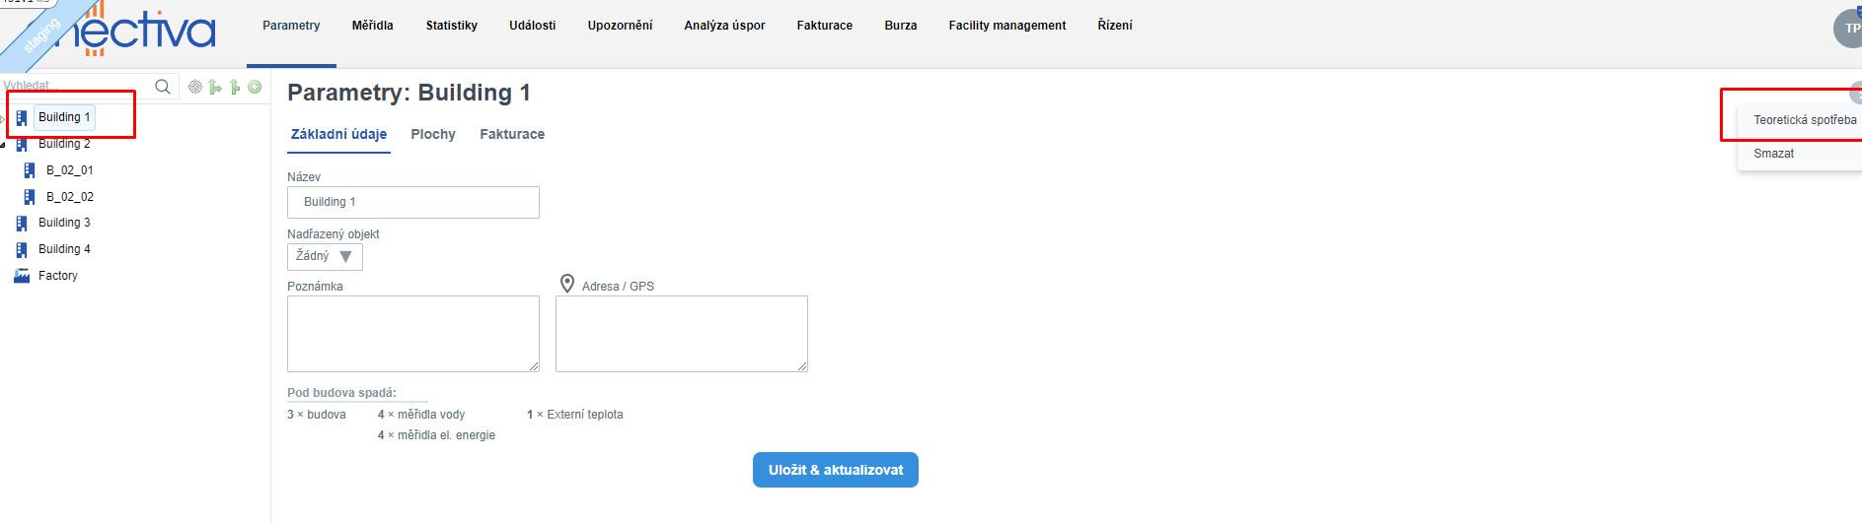Click the green plus add icon
Image resolution: width=1862 pixels, height=523 pixels.
[255, 87]
